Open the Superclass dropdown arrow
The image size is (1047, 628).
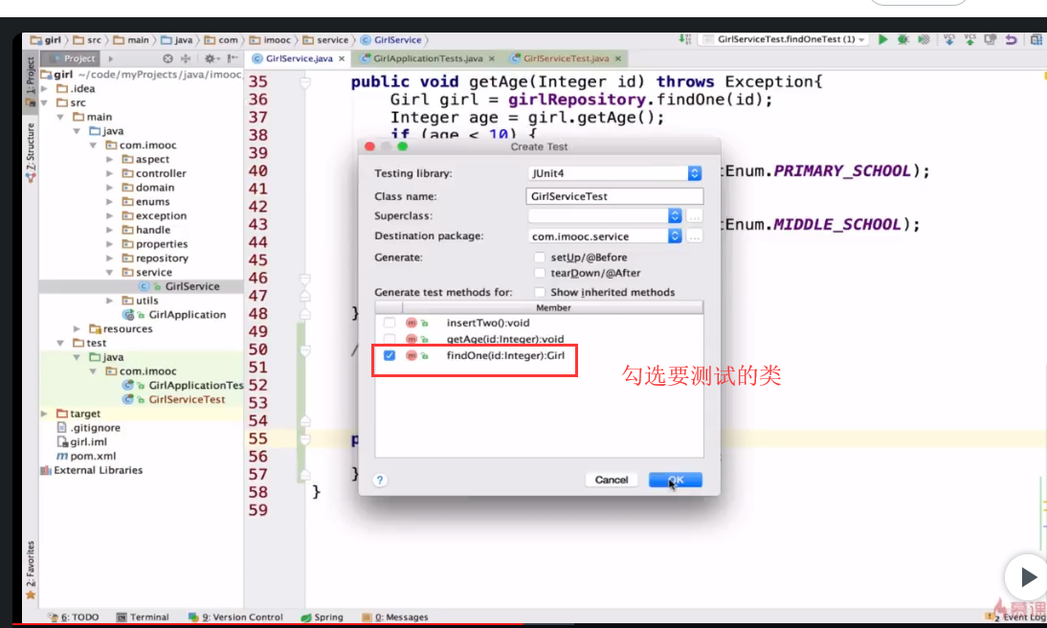click(675, 215)
